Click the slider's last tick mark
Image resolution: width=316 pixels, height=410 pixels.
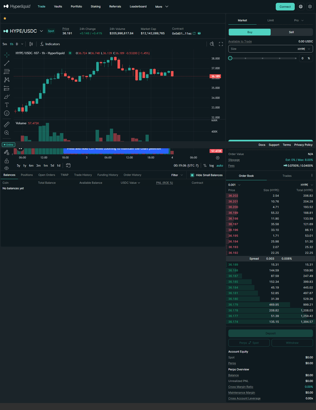click(x=296, y=58)
